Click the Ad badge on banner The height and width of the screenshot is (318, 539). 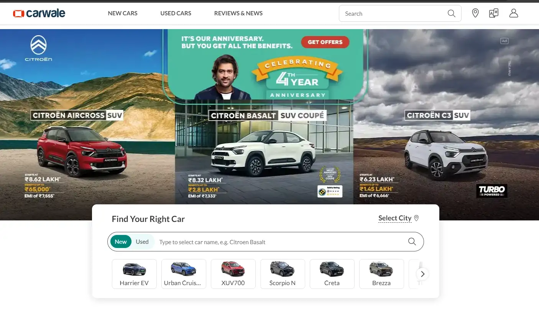[x=504, y=41]
